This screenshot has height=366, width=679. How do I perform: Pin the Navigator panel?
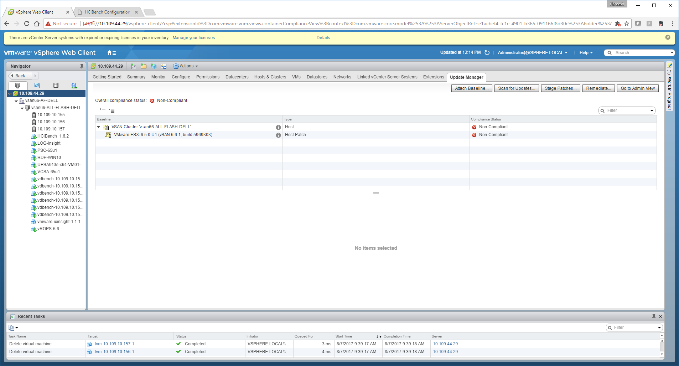pyautogui.click(x=82, y=66)
